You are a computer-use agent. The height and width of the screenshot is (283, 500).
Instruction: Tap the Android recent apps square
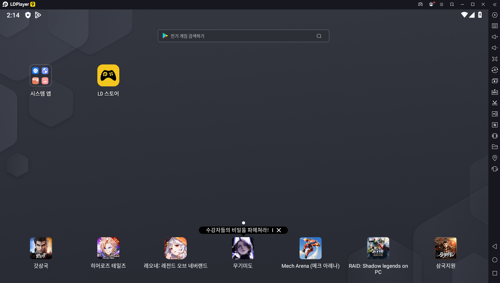[494, 273]
